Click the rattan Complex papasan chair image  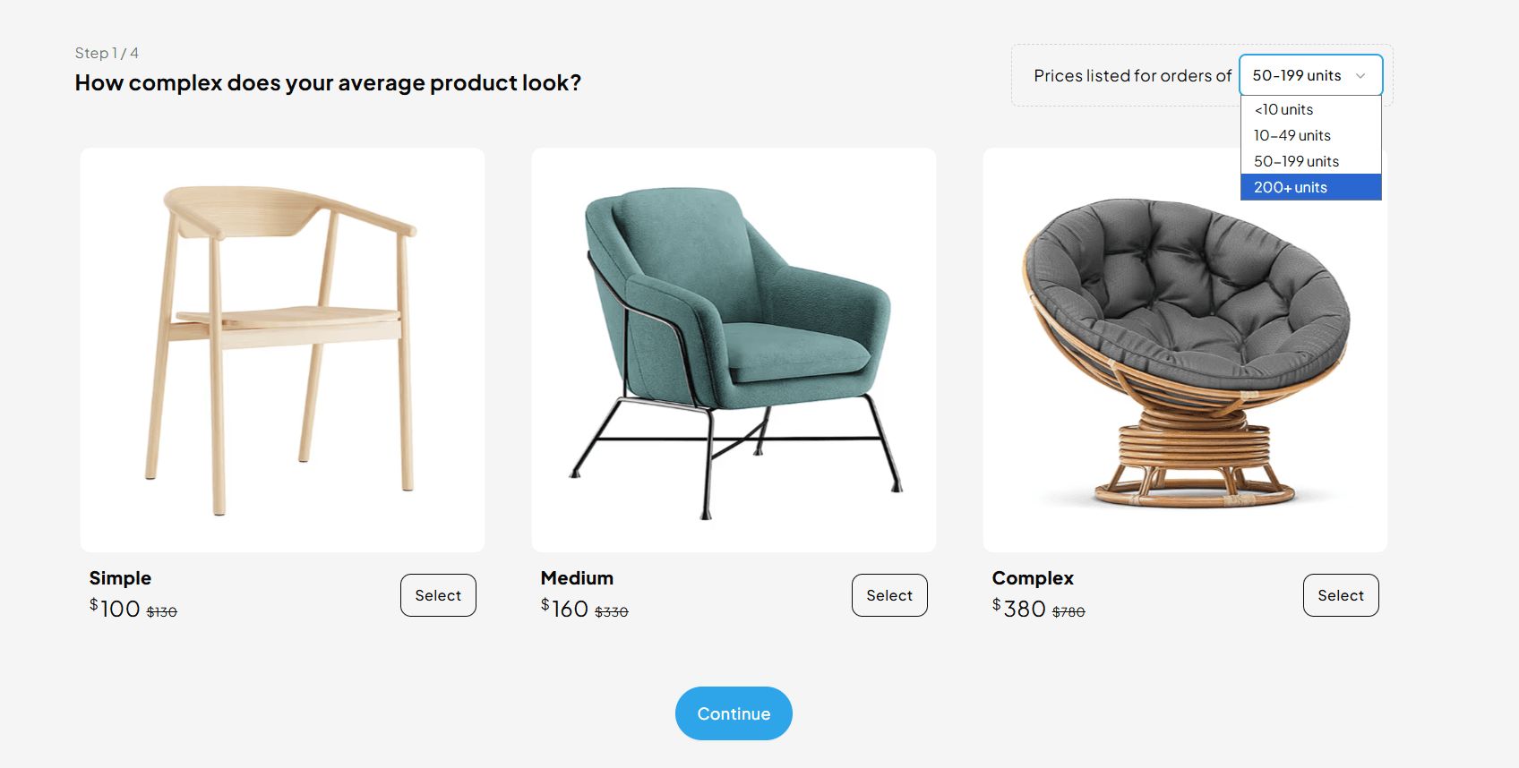(1185, 349)
